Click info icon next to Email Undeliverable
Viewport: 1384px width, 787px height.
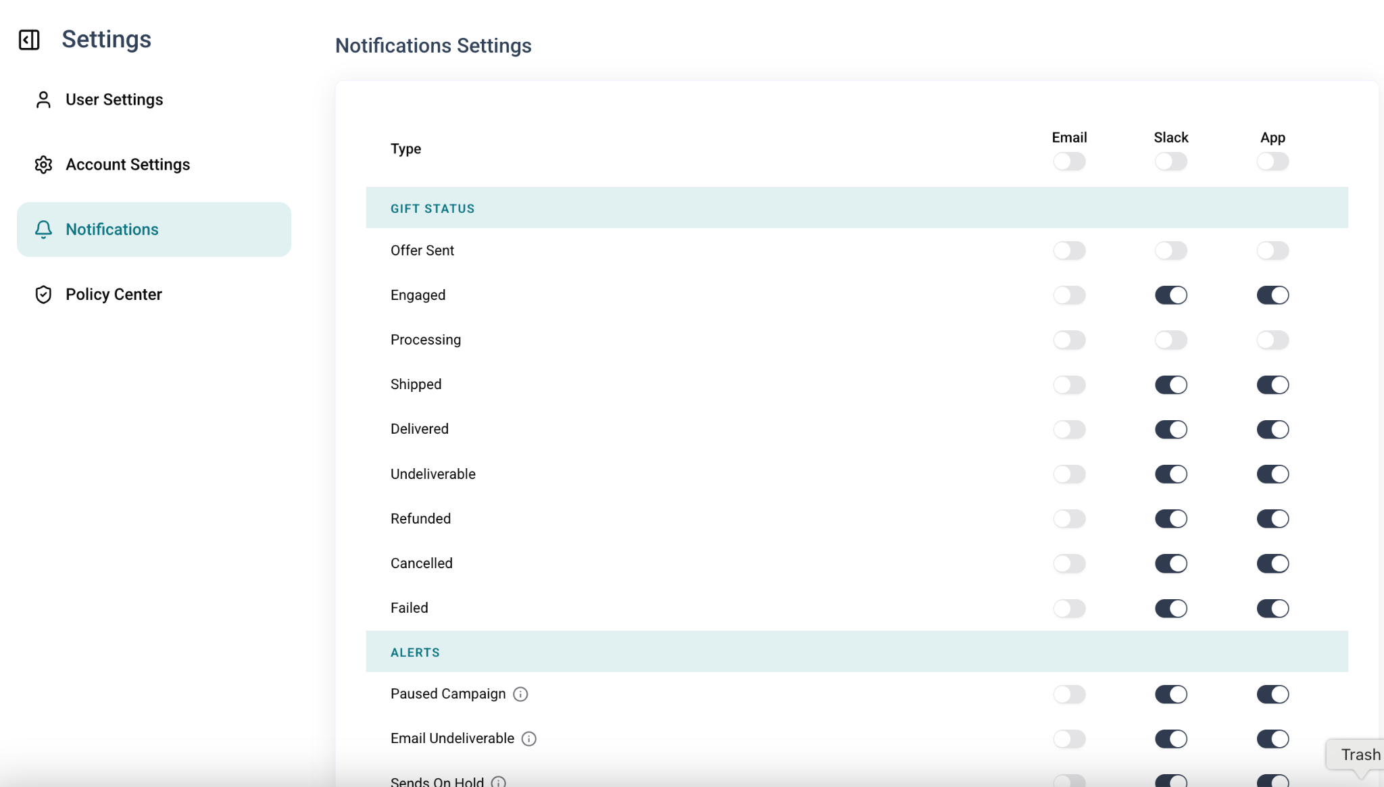click(x=529, y=739)
